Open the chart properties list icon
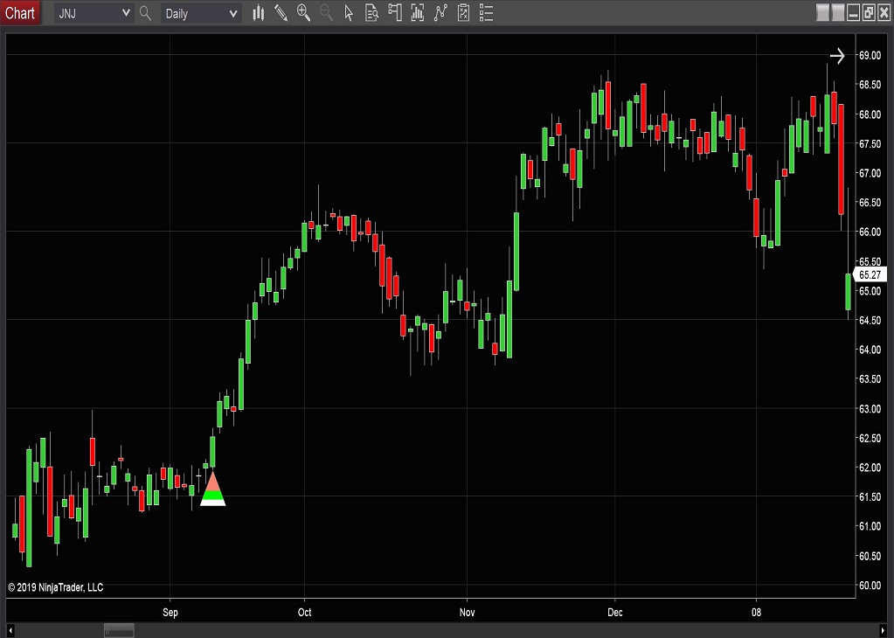 (x=486, y=13)
